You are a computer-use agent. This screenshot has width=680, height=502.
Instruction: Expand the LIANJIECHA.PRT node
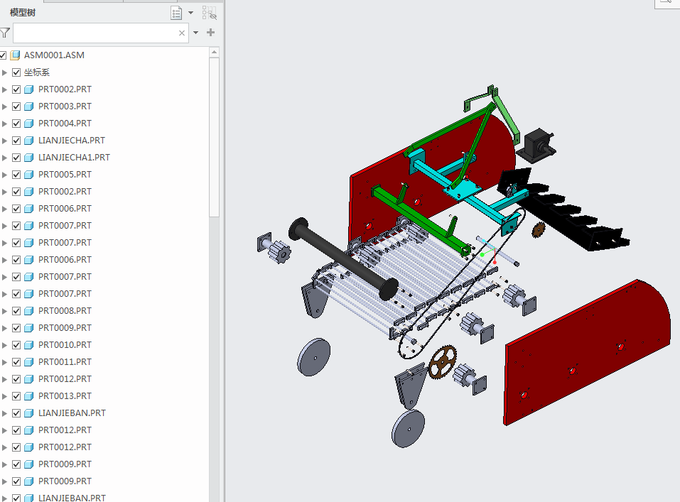point(5,141)
